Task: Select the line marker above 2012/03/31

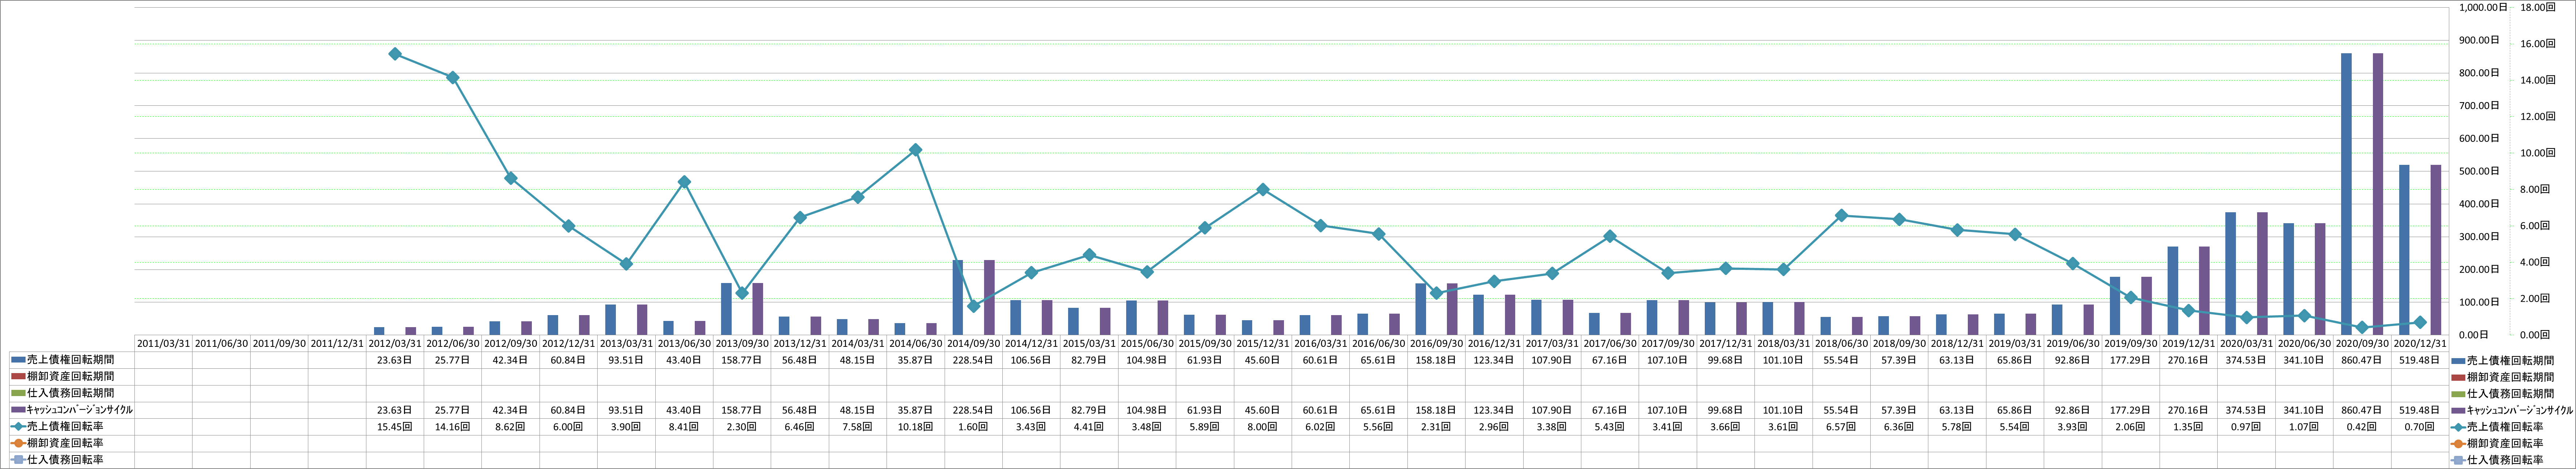Action: point(395,54)
